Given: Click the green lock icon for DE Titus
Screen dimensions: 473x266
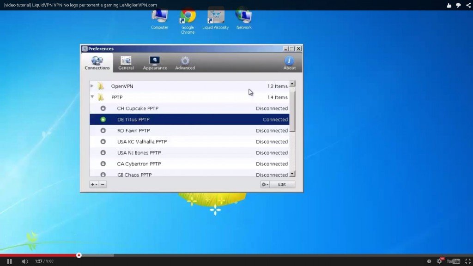Looking at the screenshot, I should coord(103,120).
